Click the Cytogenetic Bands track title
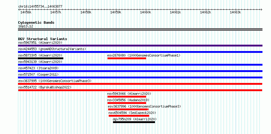271x134 pixels. (x=36, y=22)
